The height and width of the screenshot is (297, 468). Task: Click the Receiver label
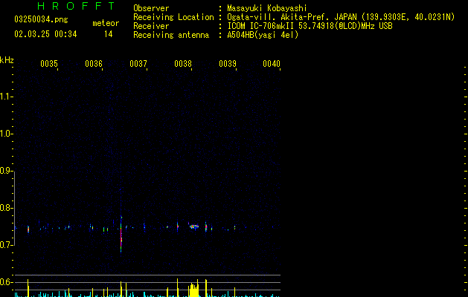[151, 26]
